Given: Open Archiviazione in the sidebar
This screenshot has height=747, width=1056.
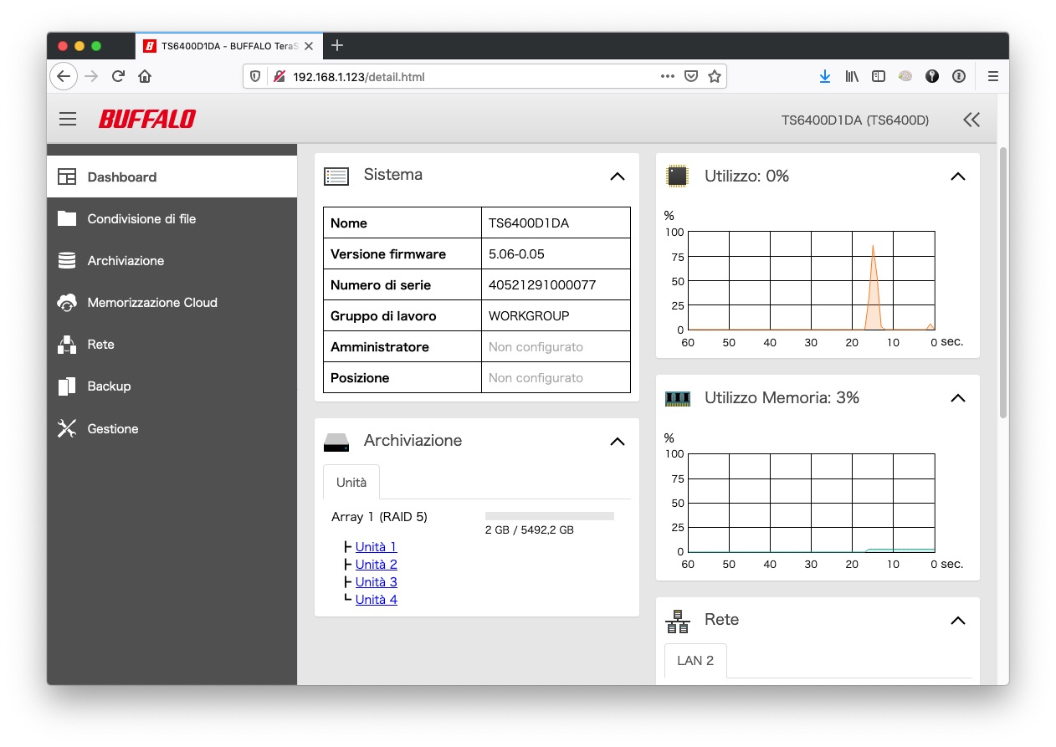Looking at the screenshot, I should (172, 260).
